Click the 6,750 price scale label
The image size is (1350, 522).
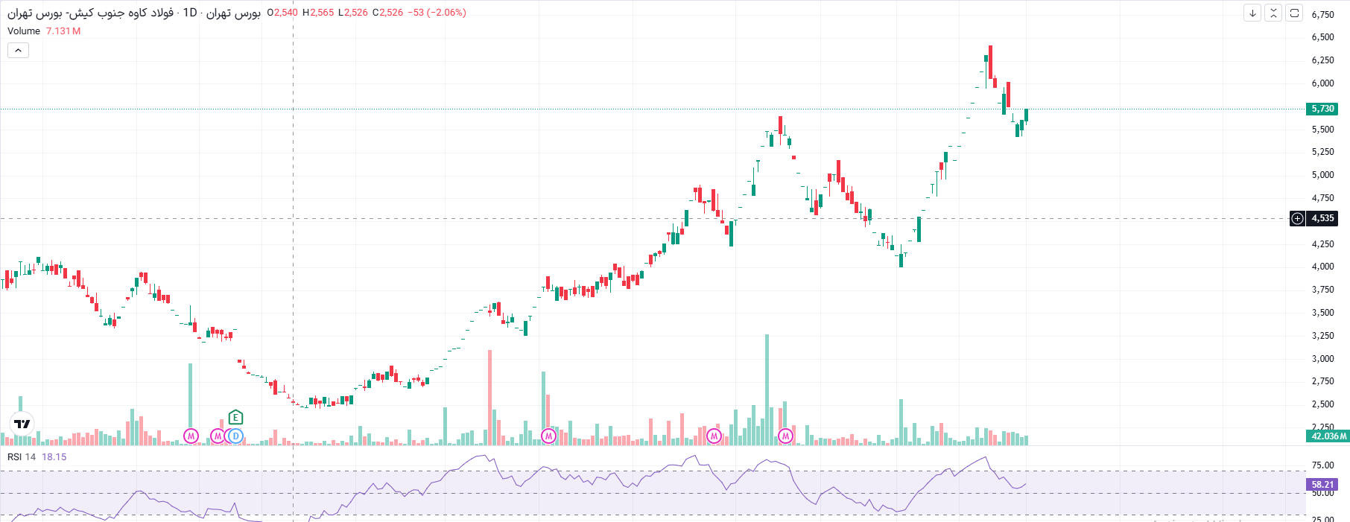coord(1323,14)
